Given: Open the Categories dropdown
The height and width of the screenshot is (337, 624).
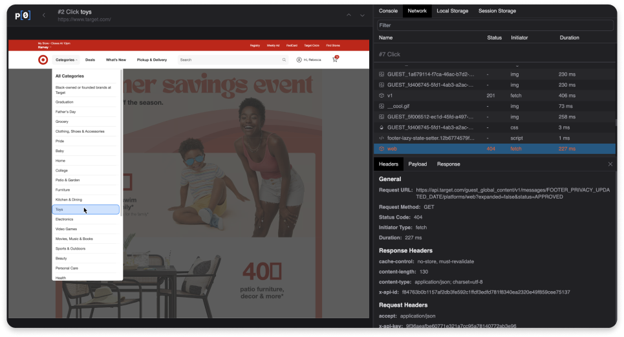Looking at the screenshot, I should click(x=66, y=60).
